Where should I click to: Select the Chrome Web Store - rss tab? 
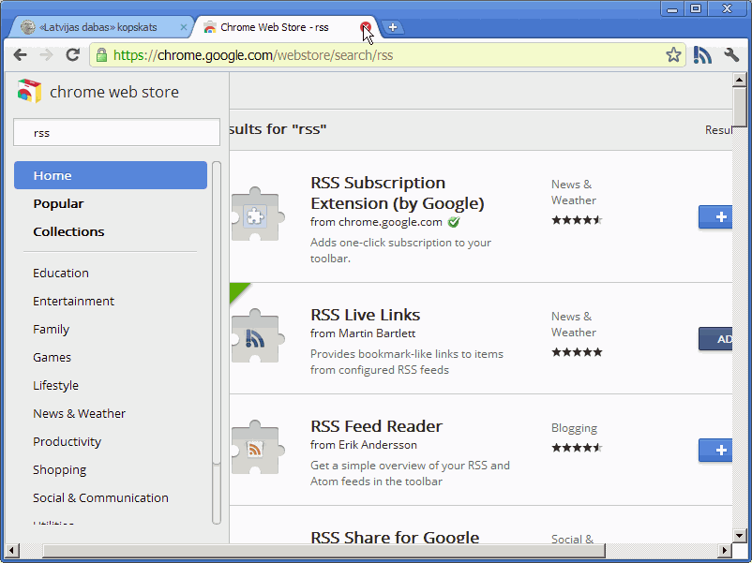click(275, 27)
